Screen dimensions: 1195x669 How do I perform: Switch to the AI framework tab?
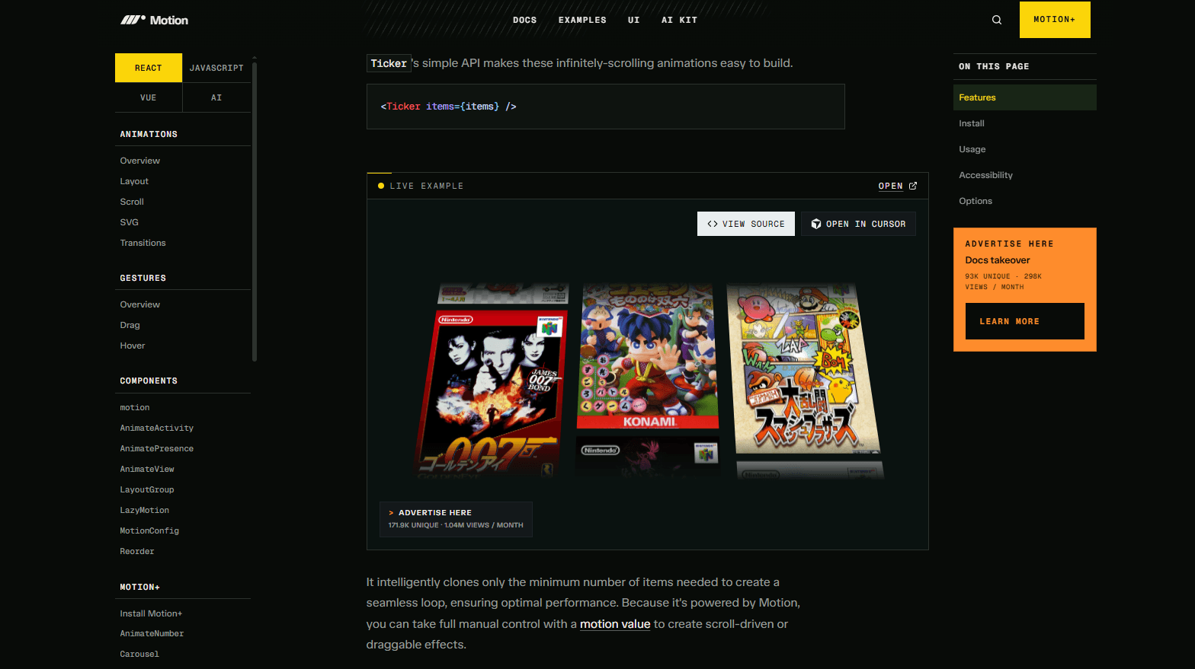tap(216, 97)
